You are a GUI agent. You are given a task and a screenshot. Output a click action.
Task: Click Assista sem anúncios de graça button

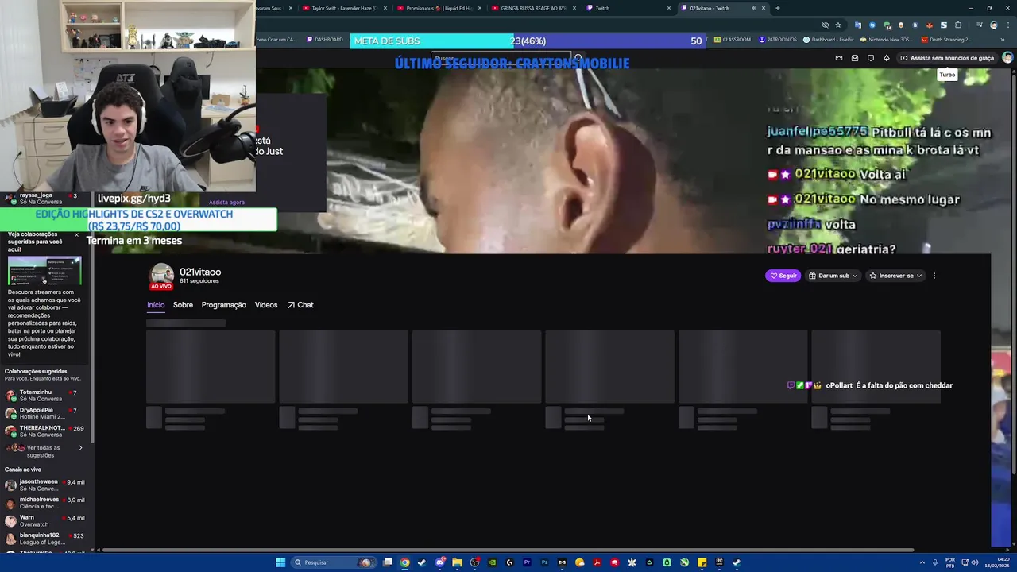(x=947, y=58)
